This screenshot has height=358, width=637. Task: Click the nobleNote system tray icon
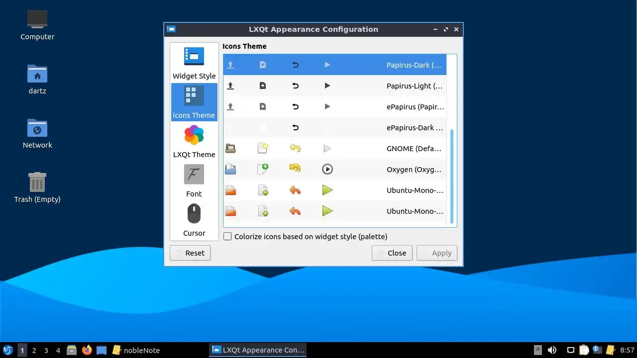click(611, 350)
